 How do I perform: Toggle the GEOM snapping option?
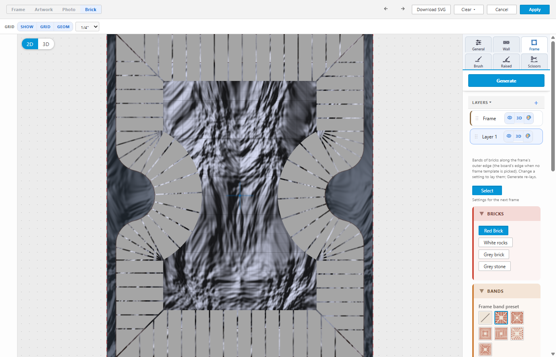tap(64, 27)
